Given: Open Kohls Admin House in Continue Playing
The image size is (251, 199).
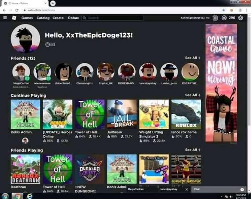Looking at the screenshot, I should pos(25,114).
